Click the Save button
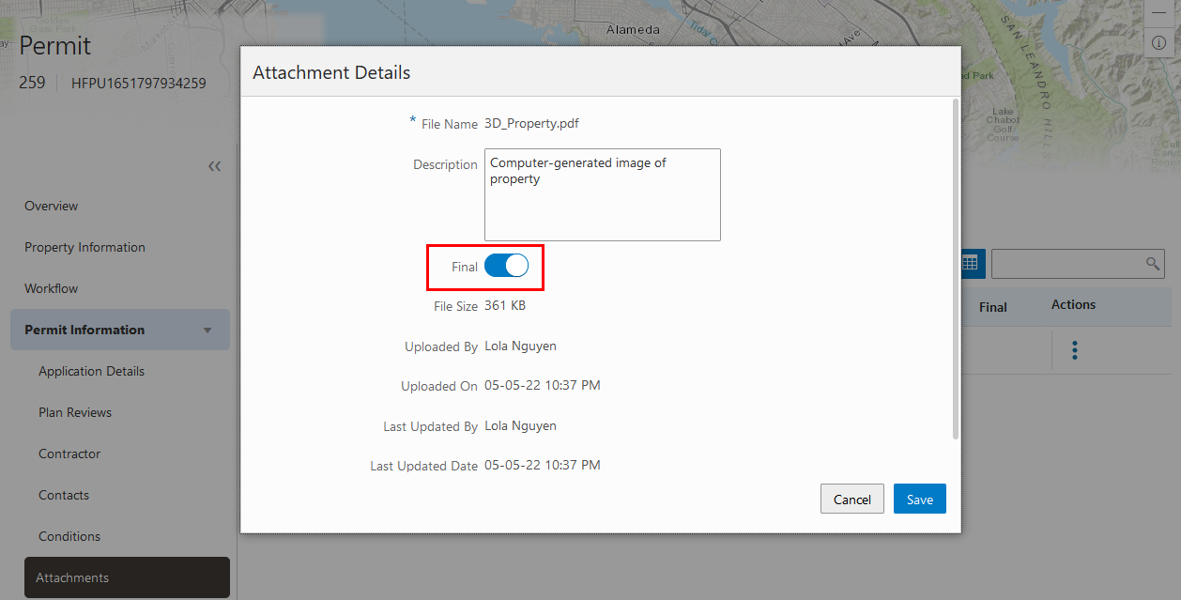The image size is (1181, 600). pos(919,500)
